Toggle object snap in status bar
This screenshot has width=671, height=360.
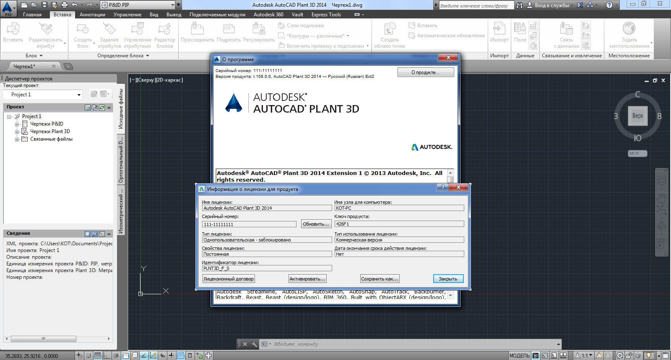125,355
